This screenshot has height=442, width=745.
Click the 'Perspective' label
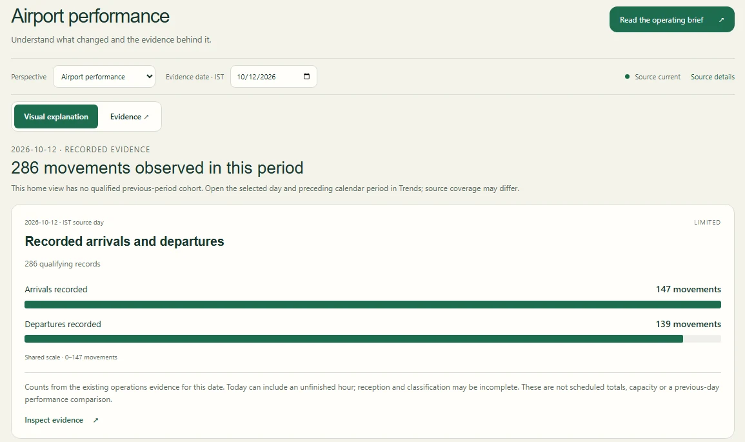click(29, 77)
